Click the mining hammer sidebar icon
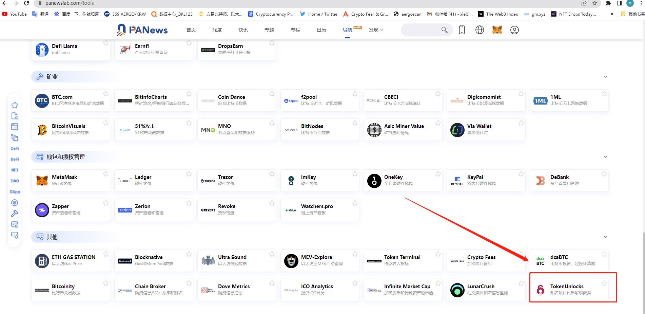 (15, 214)
